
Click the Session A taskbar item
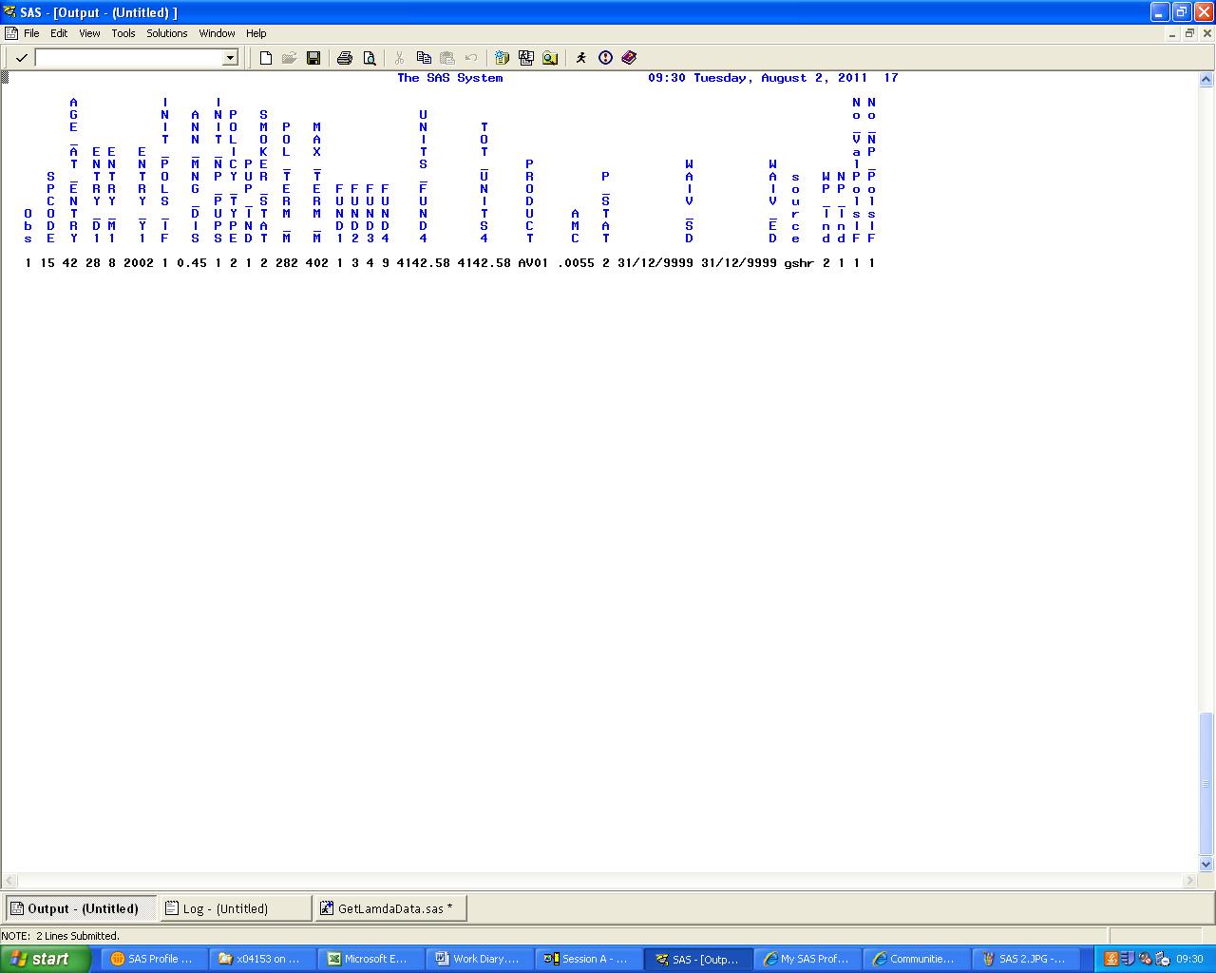coord(588,958)
